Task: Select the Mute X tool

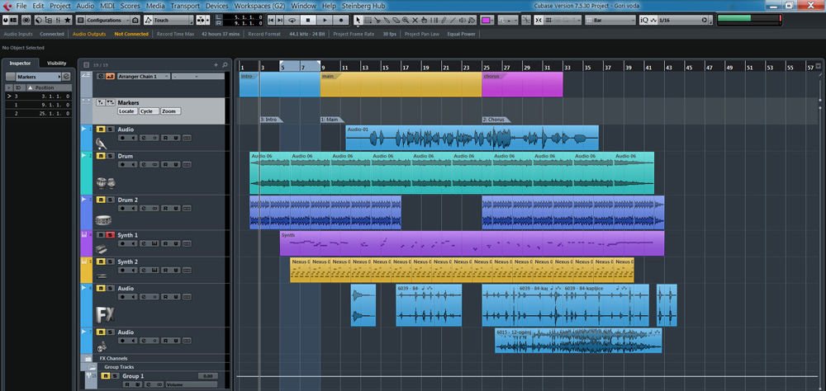Action: (415, 20)
